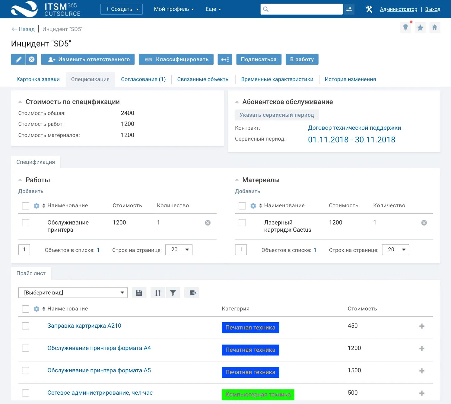Open the '[Выберите вид]' dropdown

tap(73, 292)
